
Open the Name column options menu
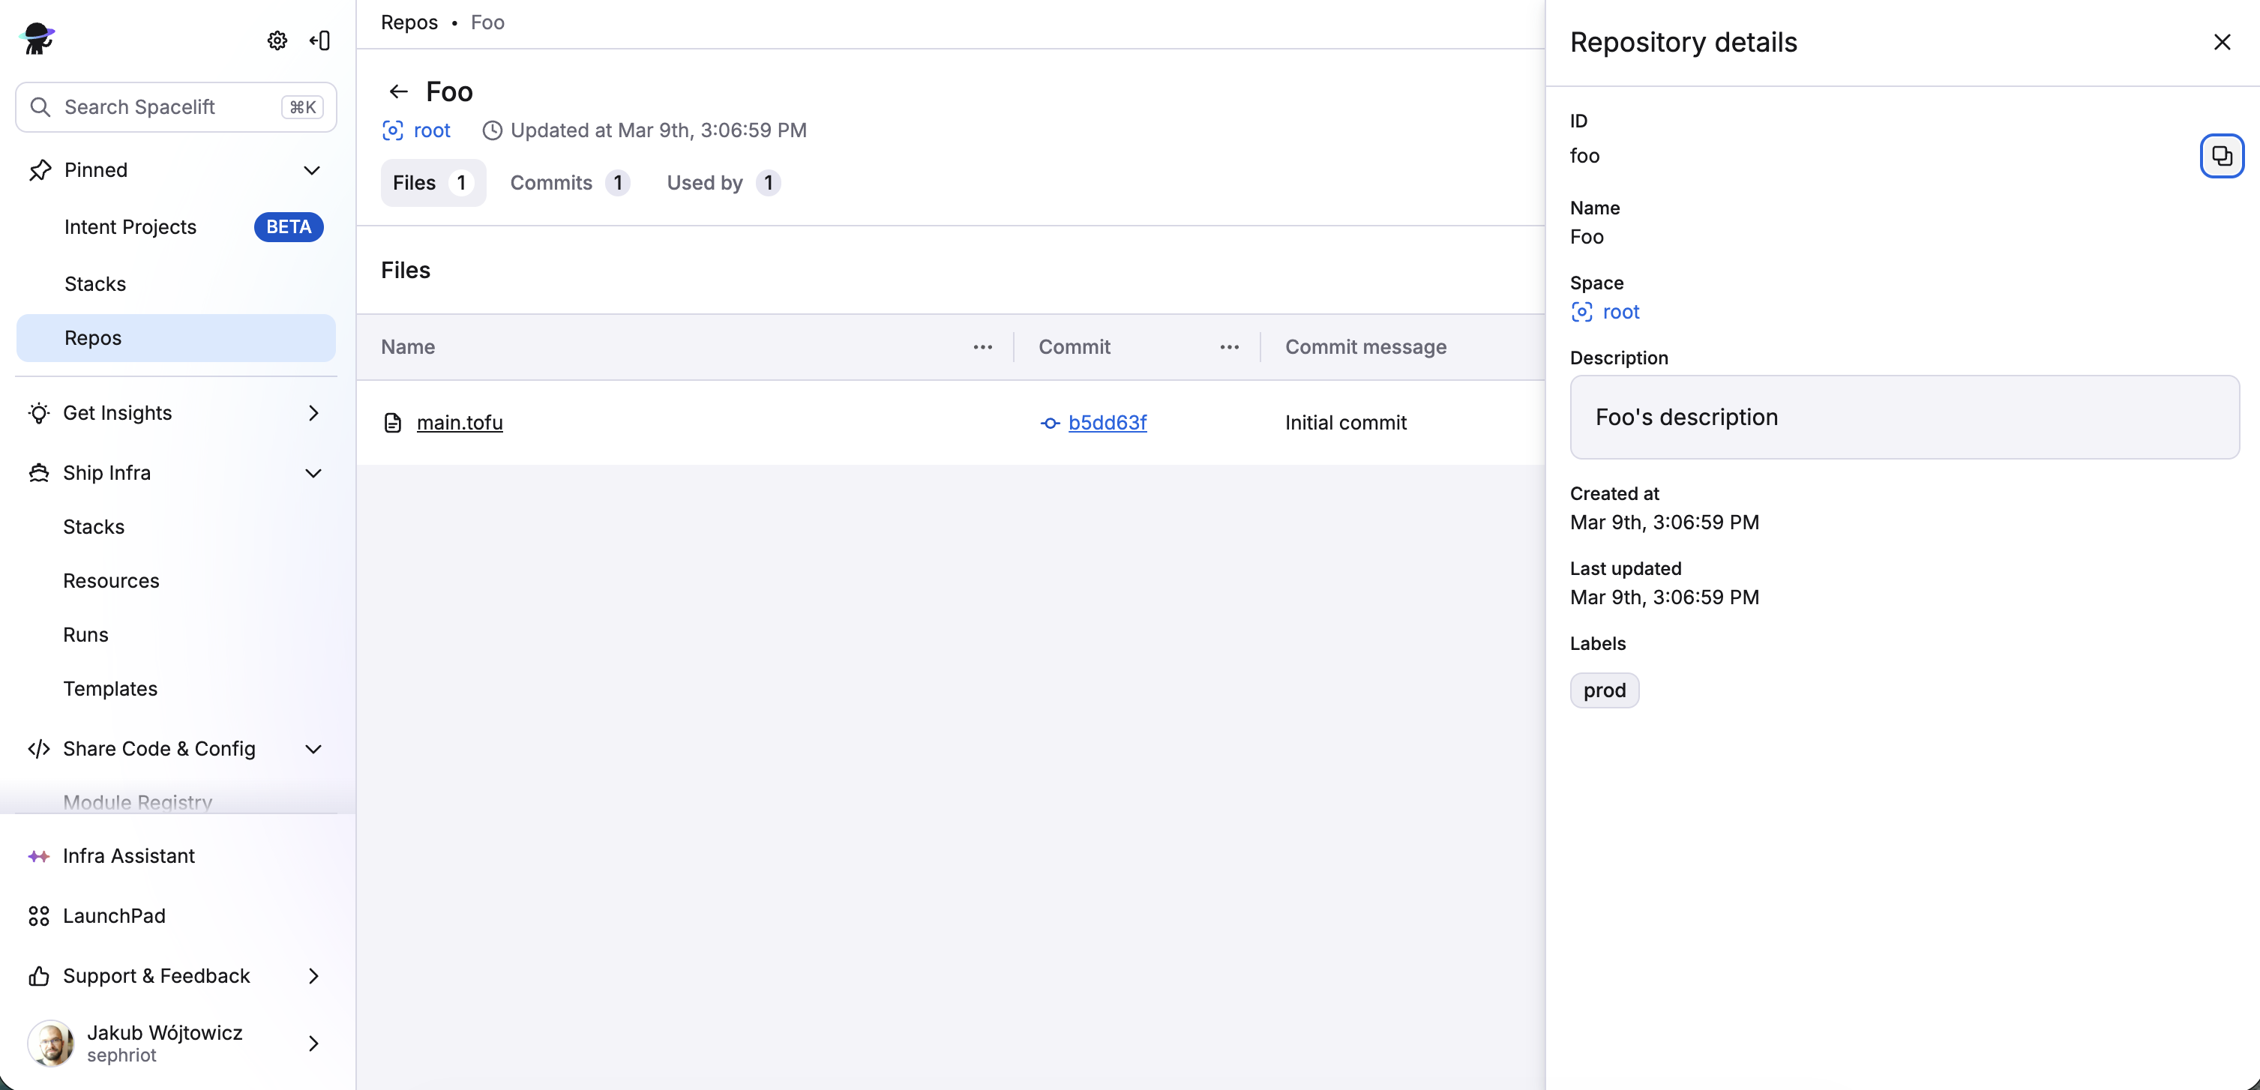pos(982,346)
